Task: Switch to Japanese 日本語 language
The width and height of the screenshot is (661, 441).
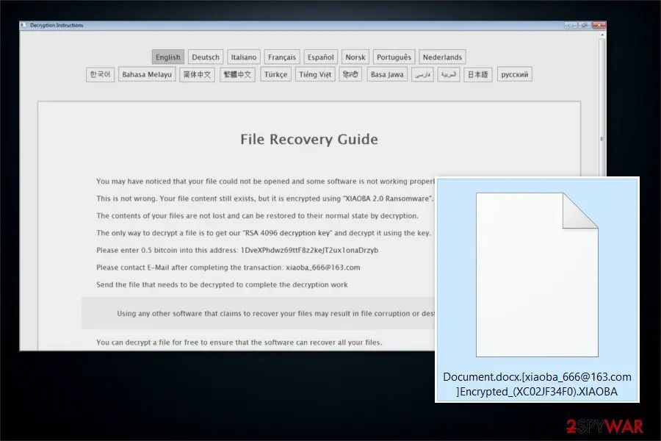Action: click(x=477, y=75)
